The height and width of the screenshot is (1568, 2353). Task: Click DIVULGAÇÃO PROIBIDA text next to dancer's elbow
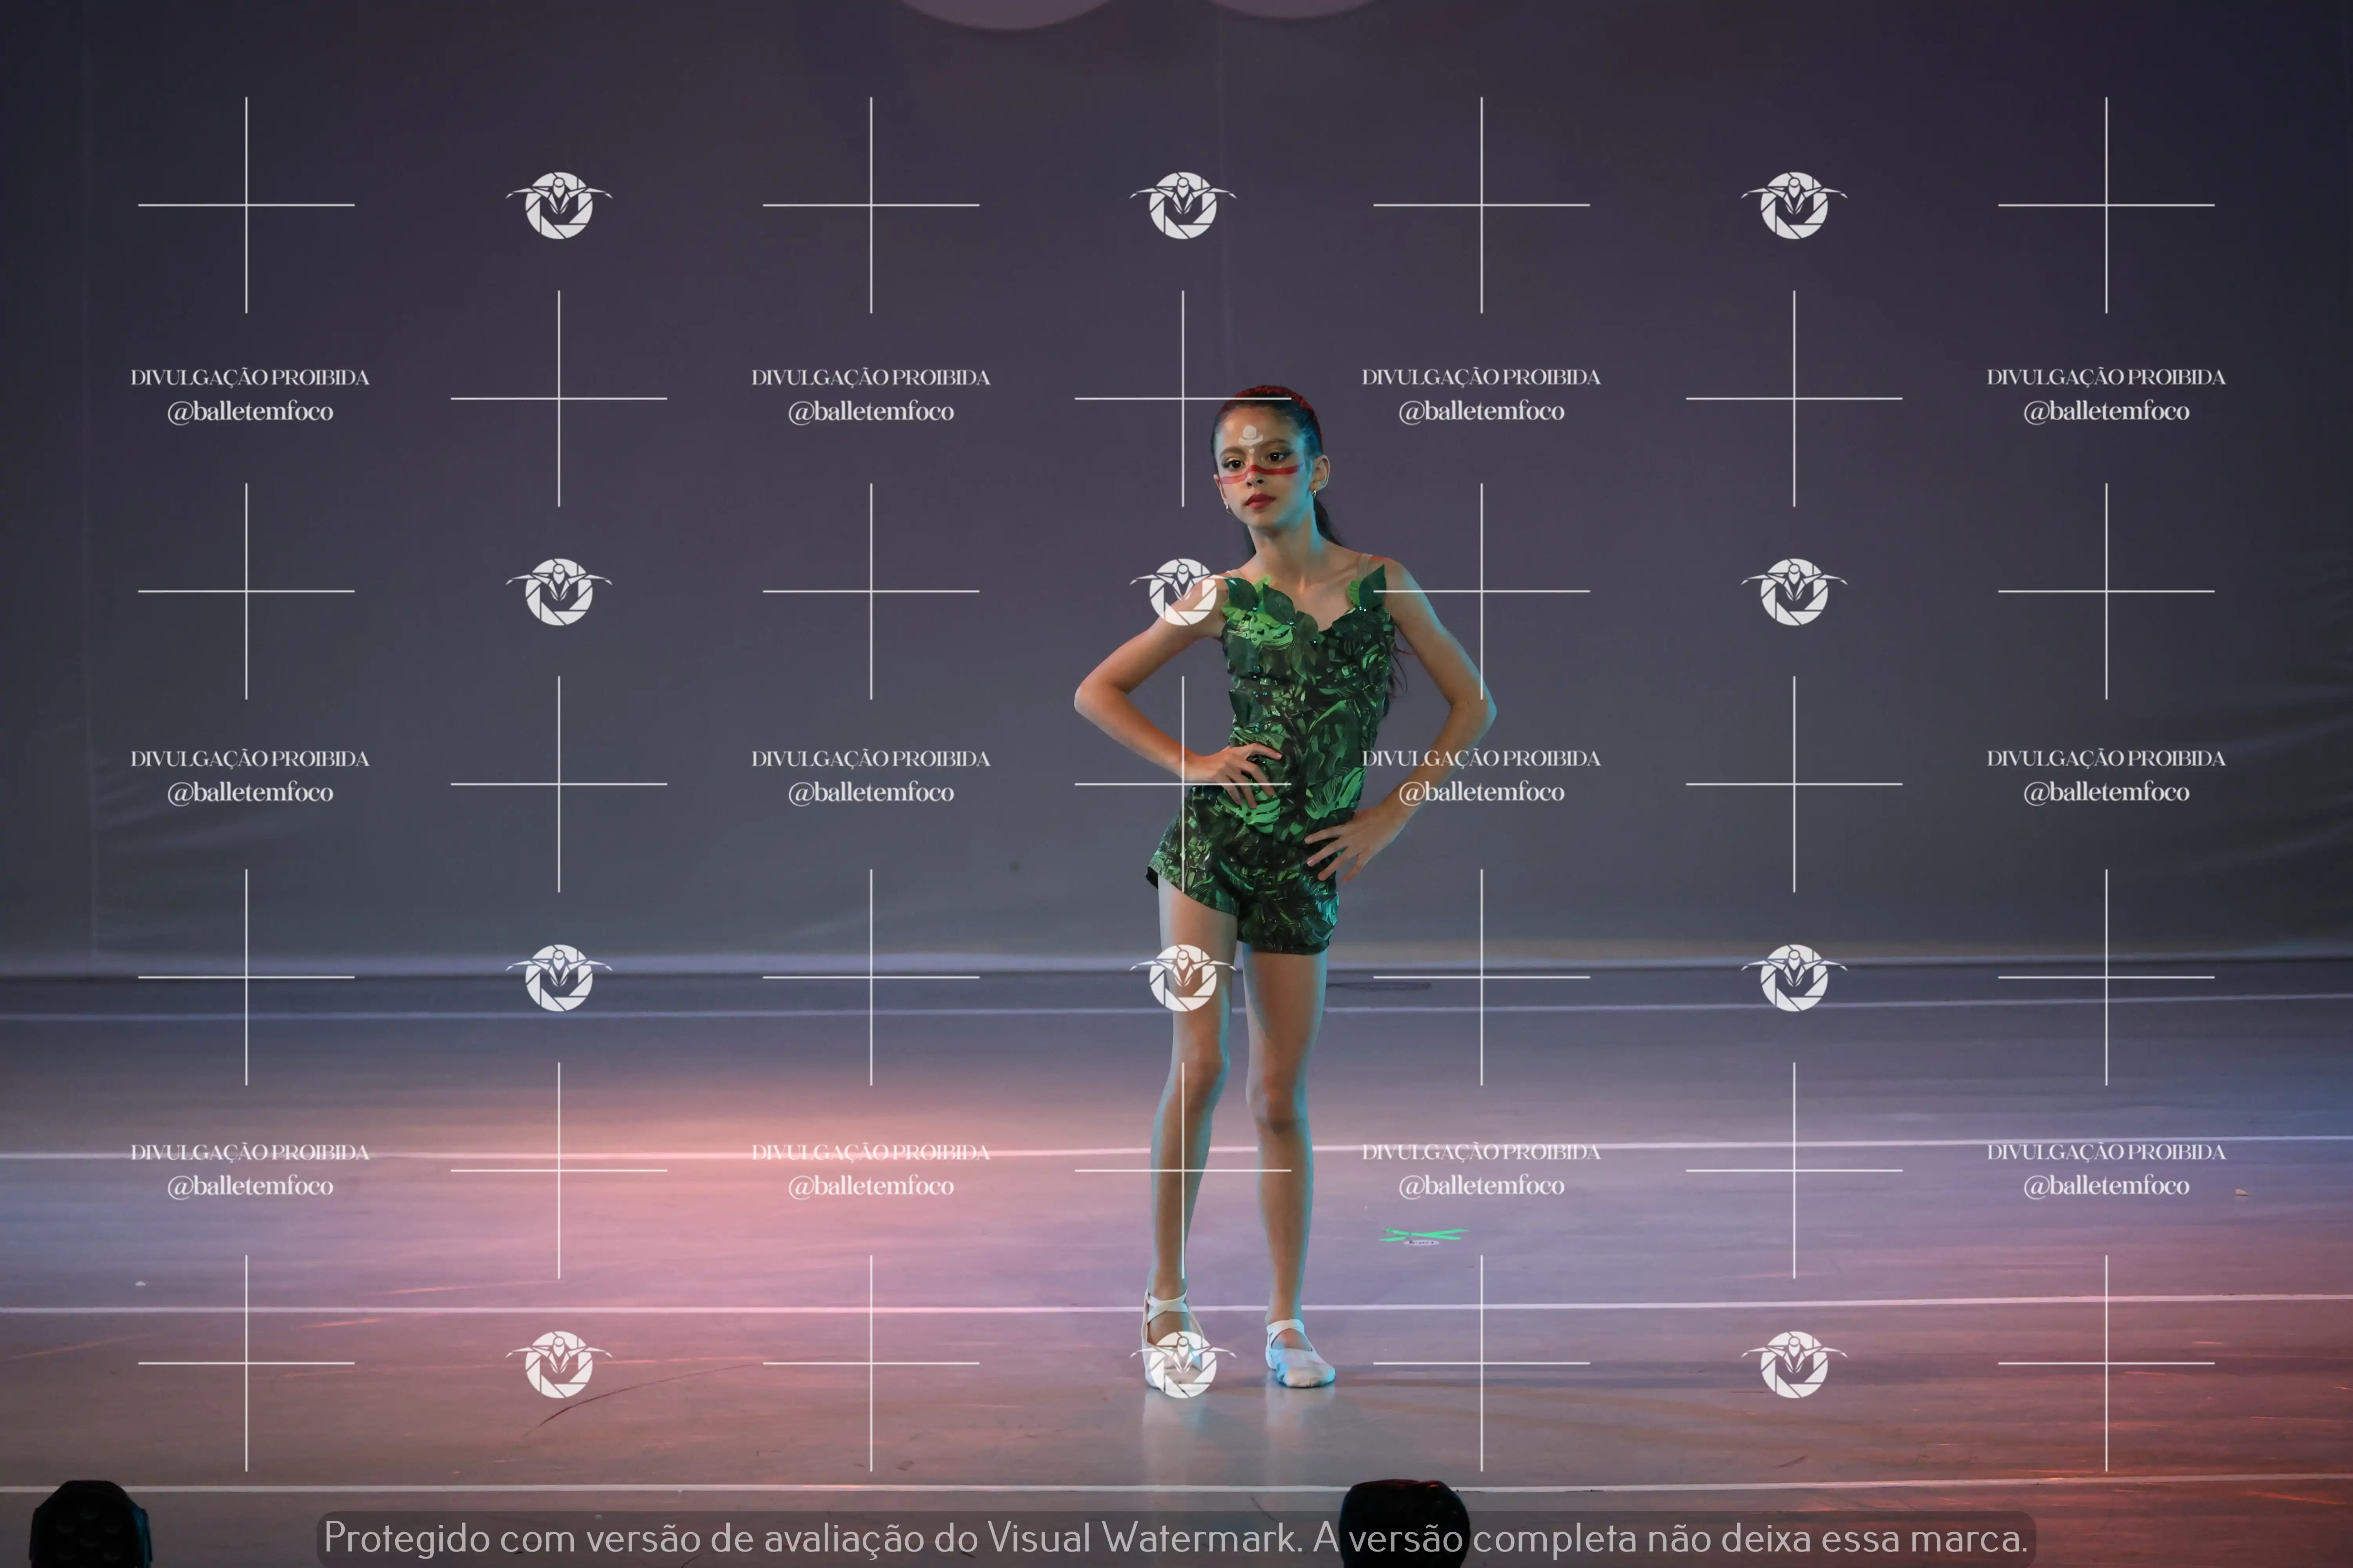click(x=1481, y=758)
